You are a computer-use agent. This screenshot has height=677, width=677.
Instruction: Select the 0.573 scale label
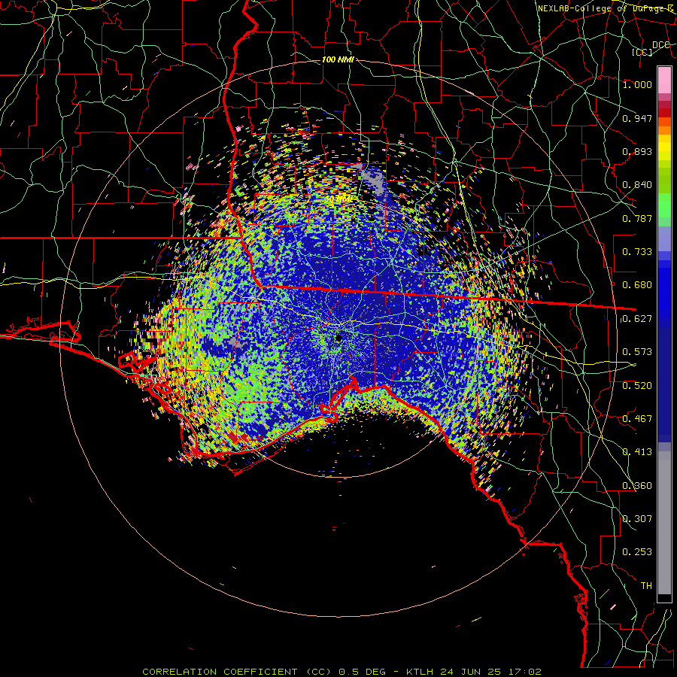point(637,352)
